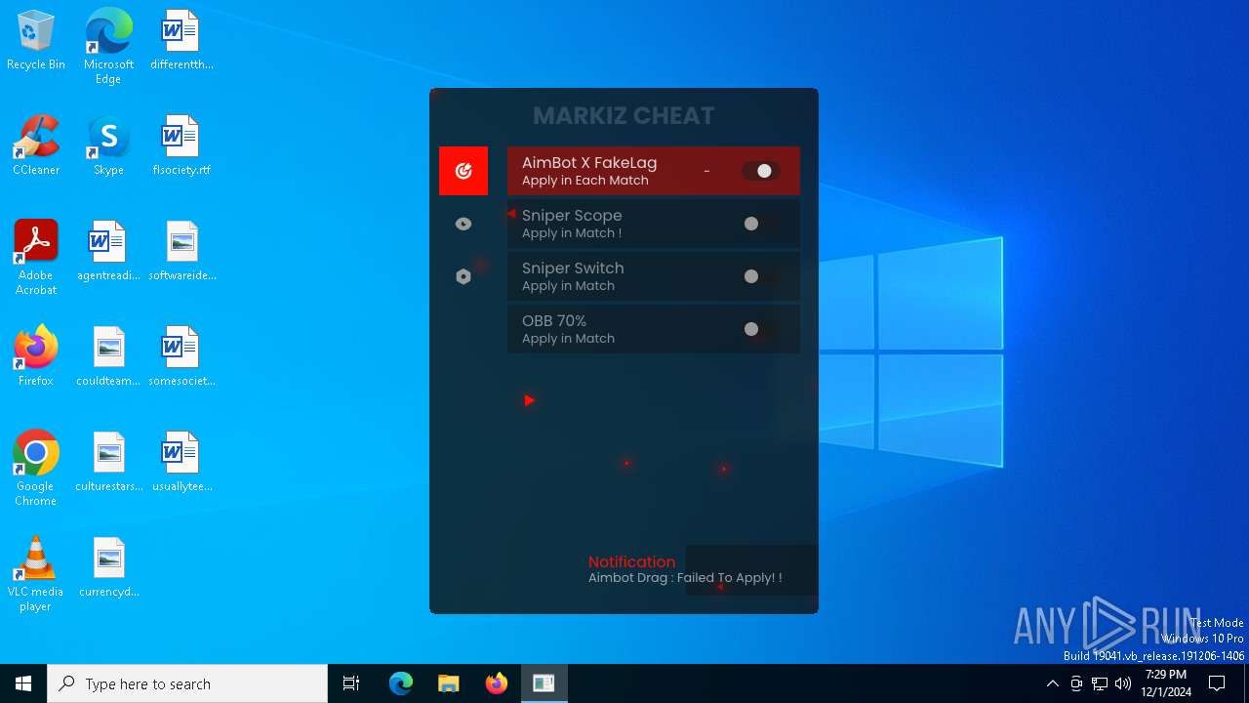This screenshot has height=703, width=1249.
Task: Select the softwareide... image file icon
Action: [181, 251]
